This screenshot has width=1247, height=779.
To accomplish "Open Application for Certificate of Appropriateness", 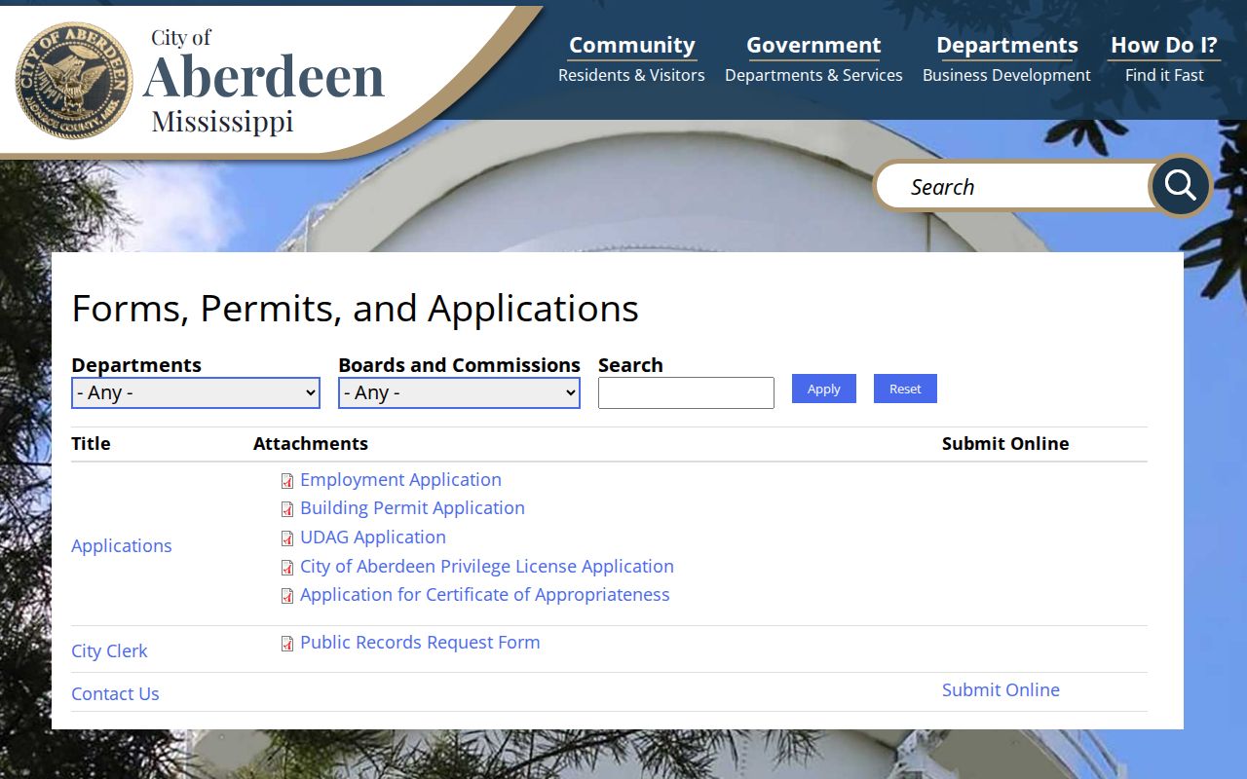I will pos(485,595).
